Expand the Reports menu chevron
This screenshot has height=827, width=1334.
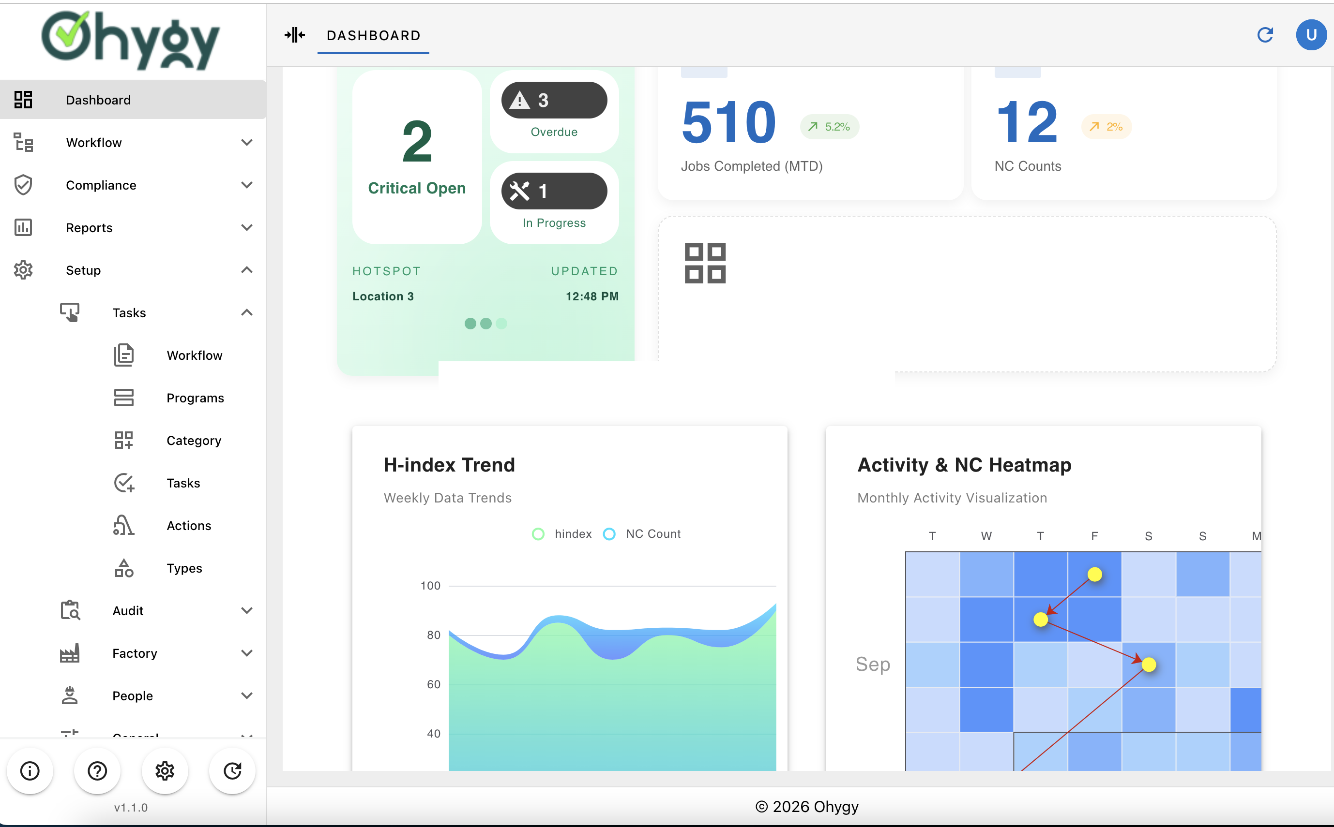247,227
